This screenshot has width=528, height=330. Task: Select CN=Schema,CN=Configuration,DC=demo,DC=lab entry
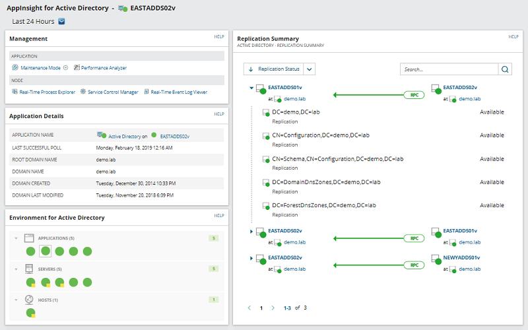click(338, 159)
